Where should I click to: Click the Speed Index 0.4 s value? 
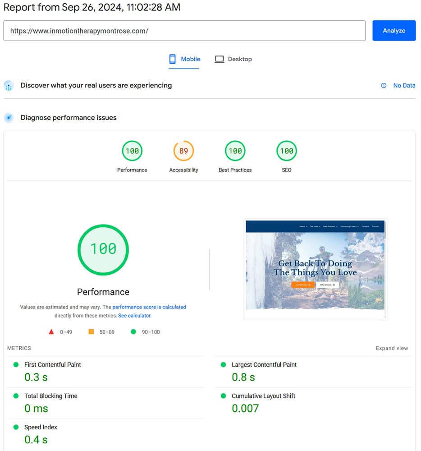[36, 440]
